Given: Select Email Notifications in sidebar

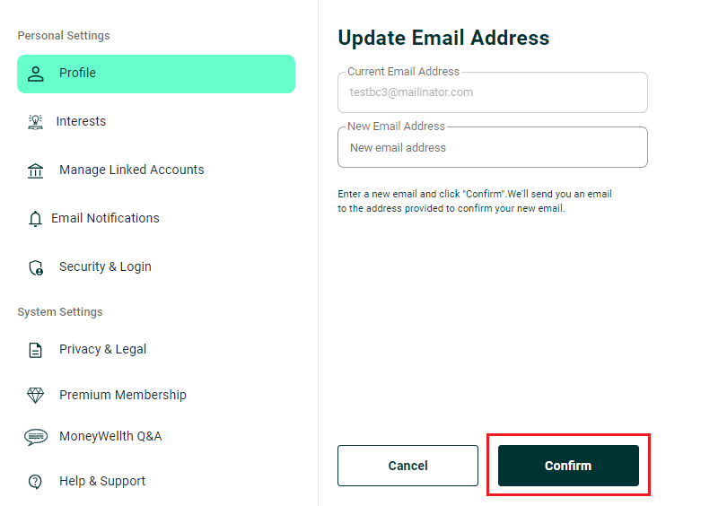Looking at the screenshot, I should pyautogui.click(x=105, y=219).
